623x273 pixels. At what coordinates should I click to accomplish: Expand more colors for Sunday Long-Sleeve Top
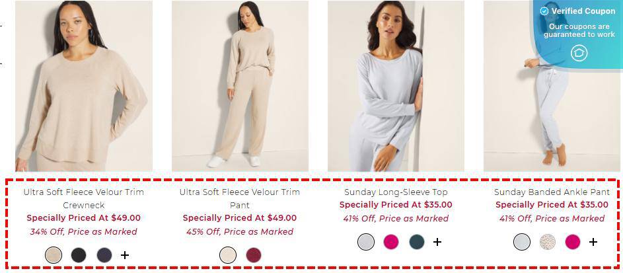[437, 242]
